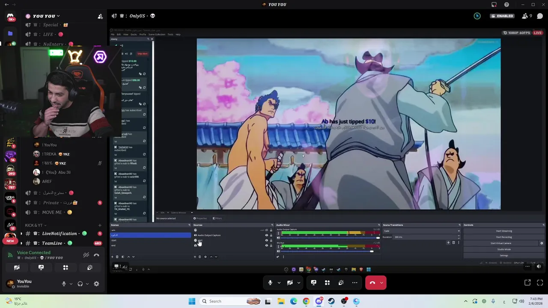Collapse the KICK & YT category

(36, 225)
